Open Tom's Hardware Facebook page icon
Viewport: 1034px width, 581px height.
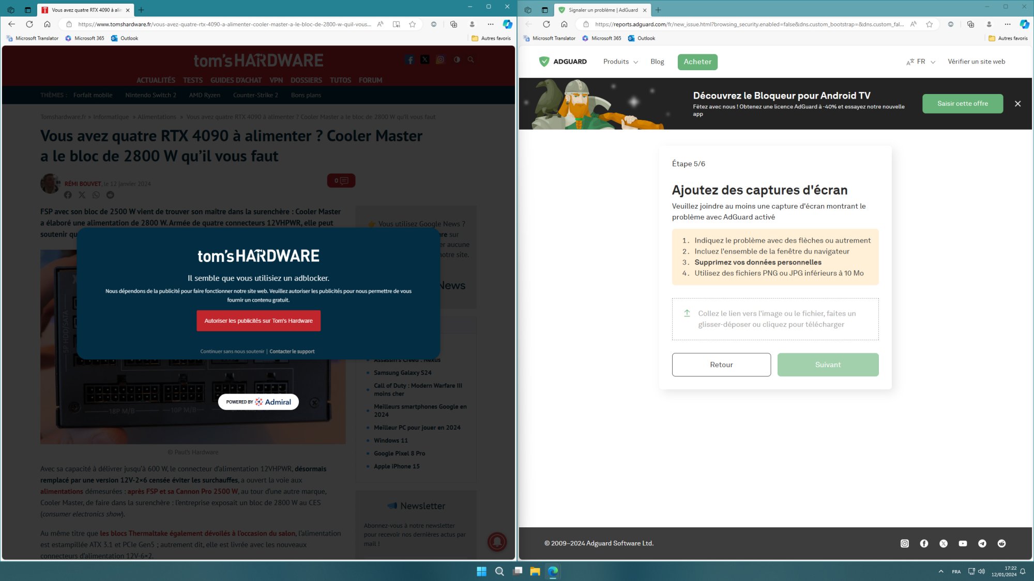(x=409, y=59)
